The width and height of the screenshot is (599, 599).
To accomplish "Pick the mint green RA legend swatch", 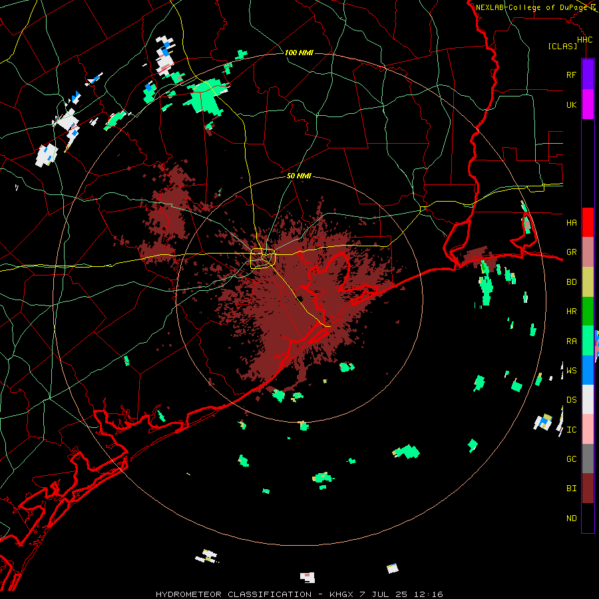I will click(588, 341).
